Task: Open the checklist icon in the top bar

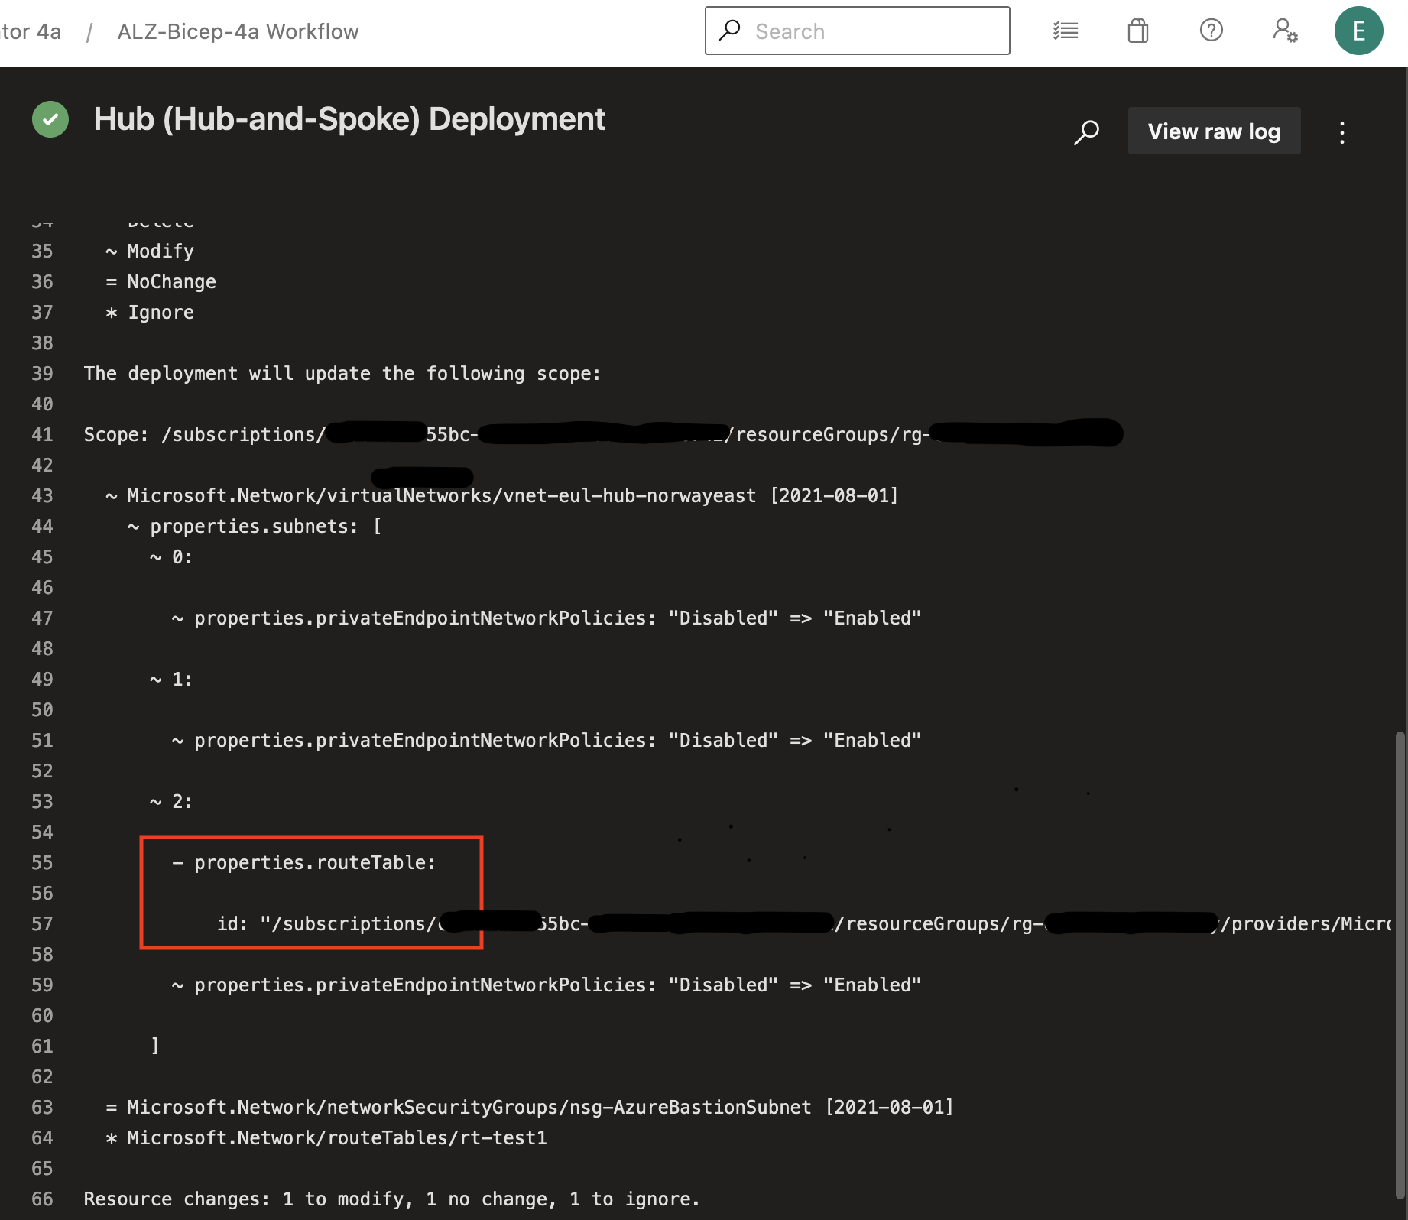Action: [1065, 31]
